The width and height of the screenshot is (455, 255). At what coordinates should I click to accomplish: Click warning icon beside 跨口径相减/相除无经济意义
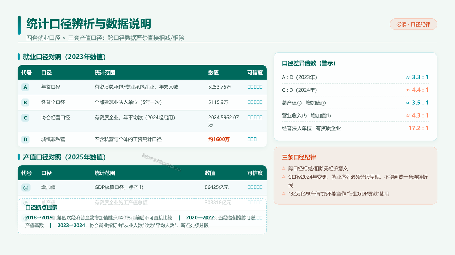pyautogui.click(x=284, y=169)
